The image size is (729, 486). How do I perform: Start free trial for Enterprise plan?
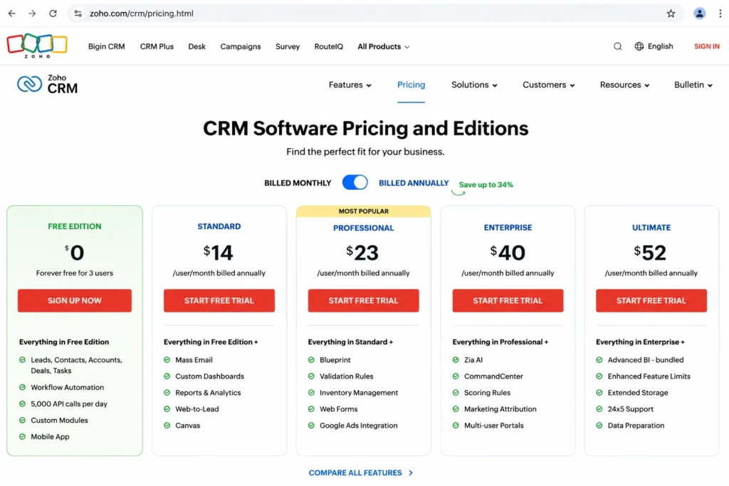(x=508, y=300)
